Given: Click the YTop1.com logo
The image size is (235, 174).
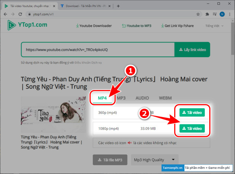Looking at the screenshot, I should [27, 25].
